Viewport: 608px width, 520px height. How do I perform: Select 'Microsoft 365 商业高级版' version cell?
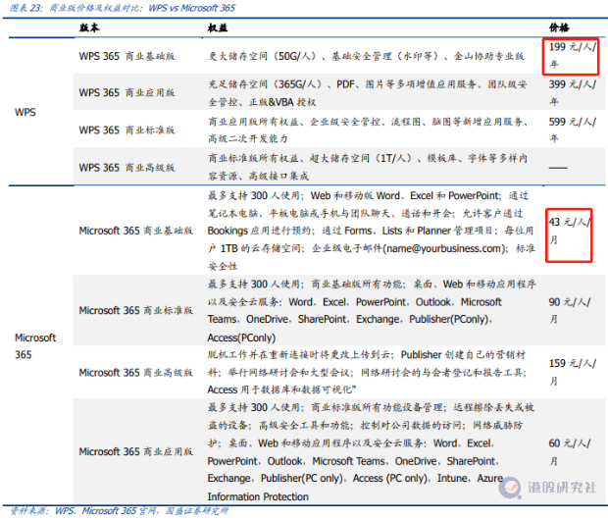[135, 373]
